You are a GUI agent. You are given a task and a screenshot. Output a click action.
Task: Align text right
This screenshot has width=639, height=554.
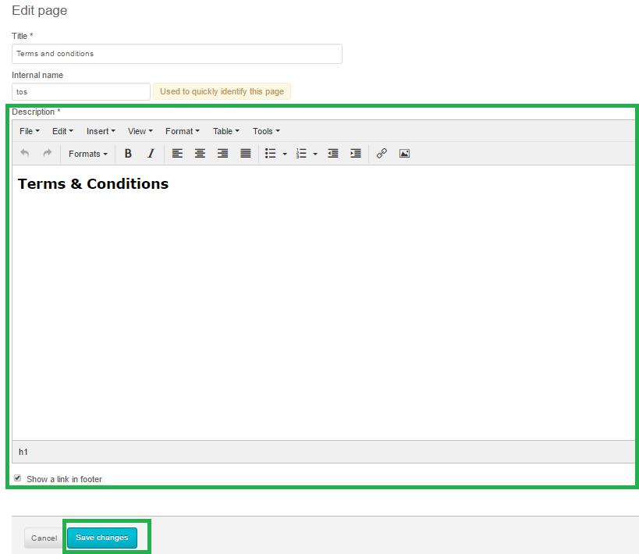point(222,153)
